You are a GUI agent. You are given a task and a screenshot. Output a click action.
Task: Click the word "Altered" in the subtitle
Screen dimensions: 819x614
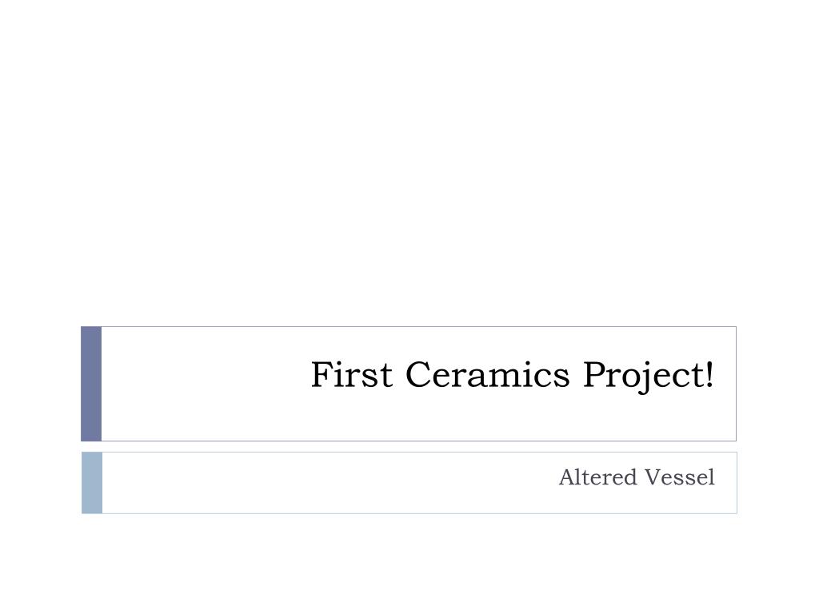tap(598, 477)
